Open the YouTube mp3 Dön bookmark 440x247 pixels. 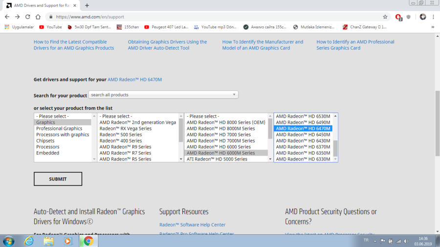click(x=215, y=27)
